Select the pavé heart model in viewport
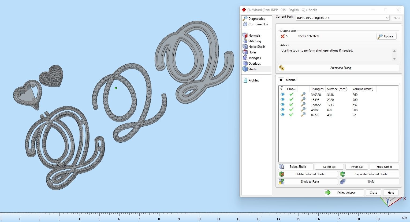Viewport: 410px width, 222px height. pyautogui.click(x=51, y=76)
